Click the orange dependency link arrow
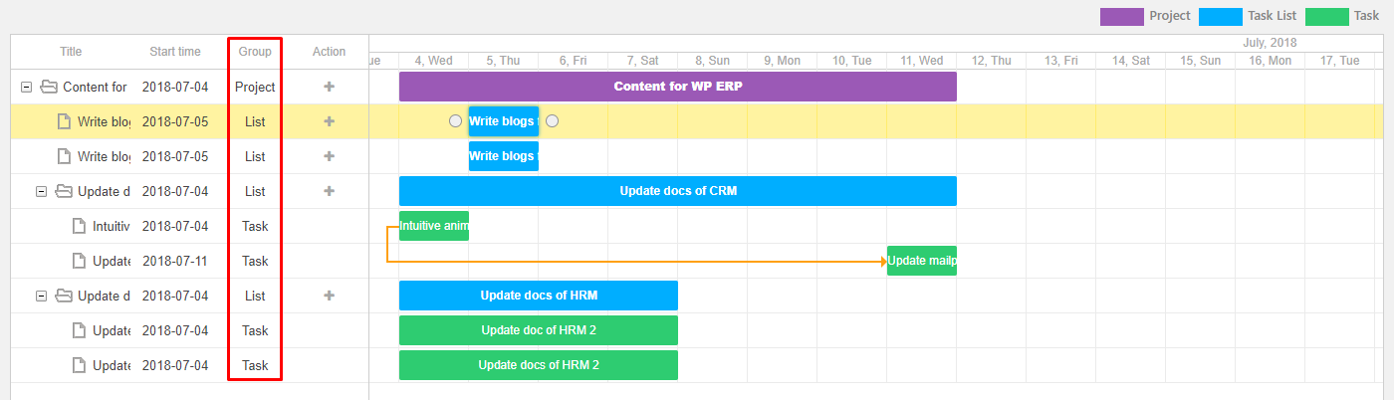Viewport: 1394px width, 400px height. coord(882,261)
